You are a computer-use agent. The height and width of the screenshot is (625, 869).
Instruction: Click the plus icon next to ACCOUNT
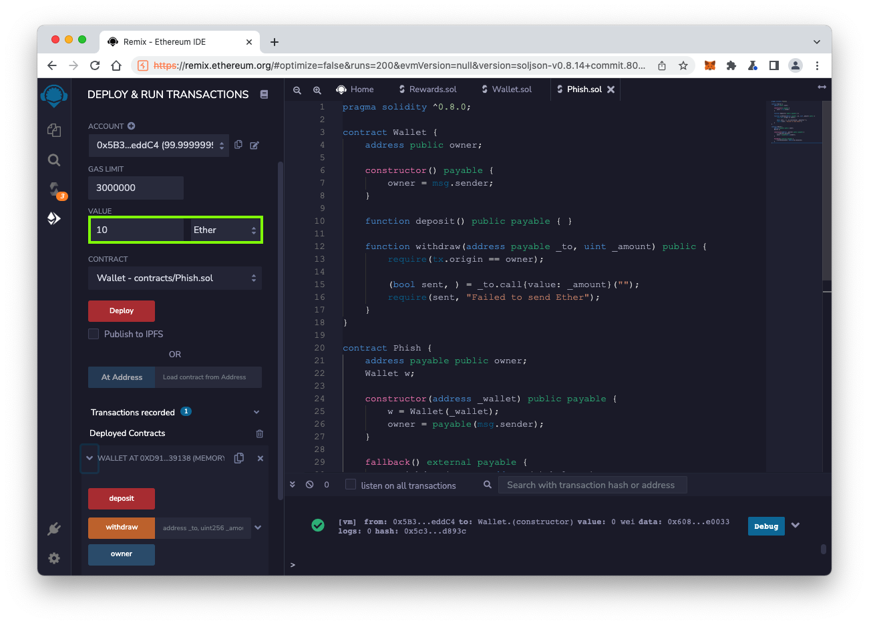(x=131, y=126)
